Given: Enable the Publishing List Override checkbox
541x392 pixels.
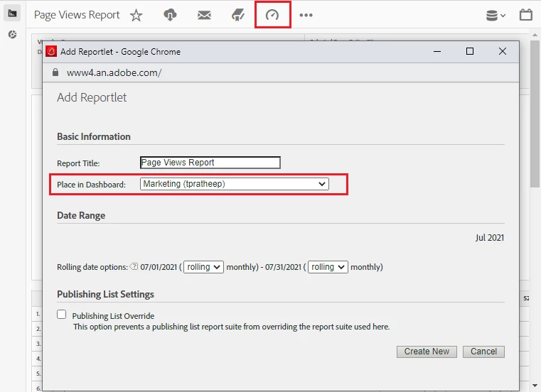Looking at the screenshot, I should coord(62,315).
